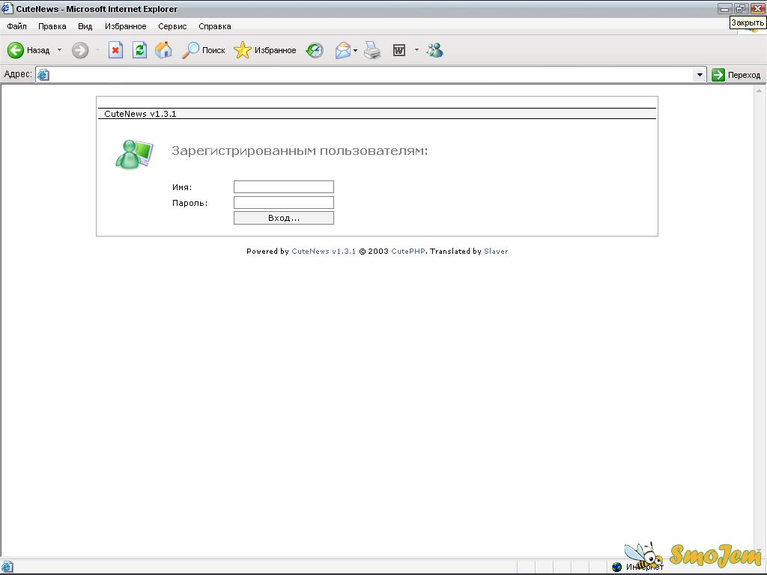Expand the Mail button dropdown arrow
The width and height of the screenshot is (767, 575).
tap(355, 50)
